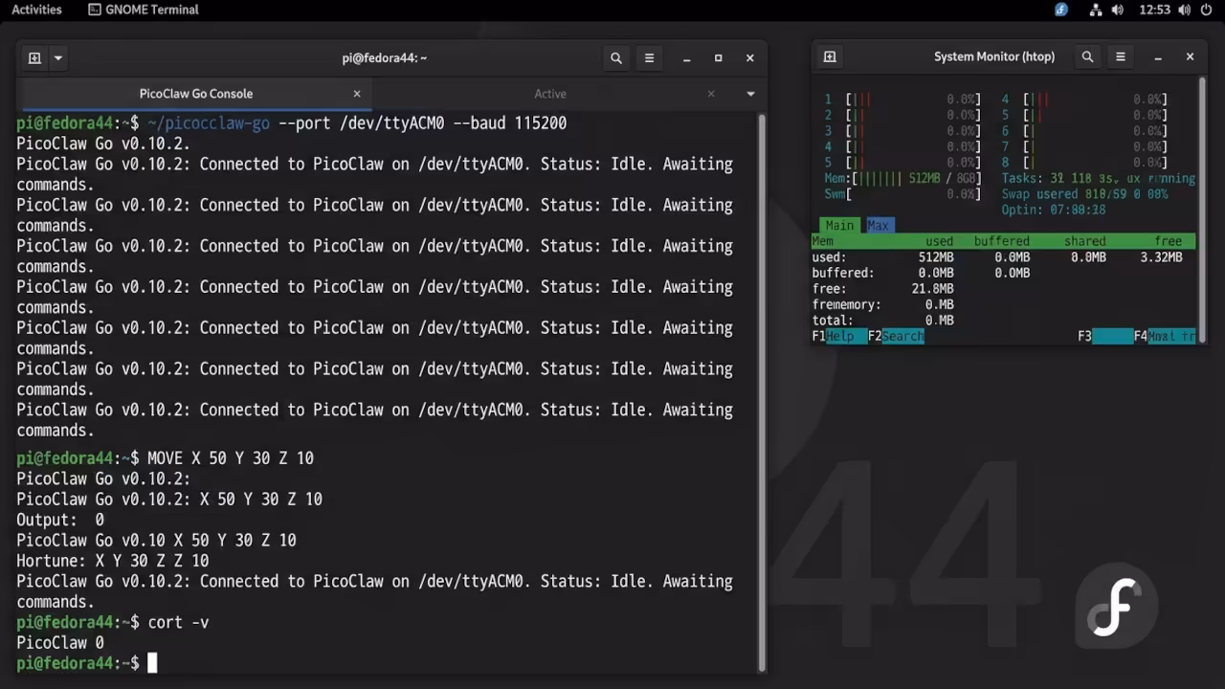Click the CPU 8 row in htop
This screenshot has height=689, width=1225.
[x=1084, y=163]
